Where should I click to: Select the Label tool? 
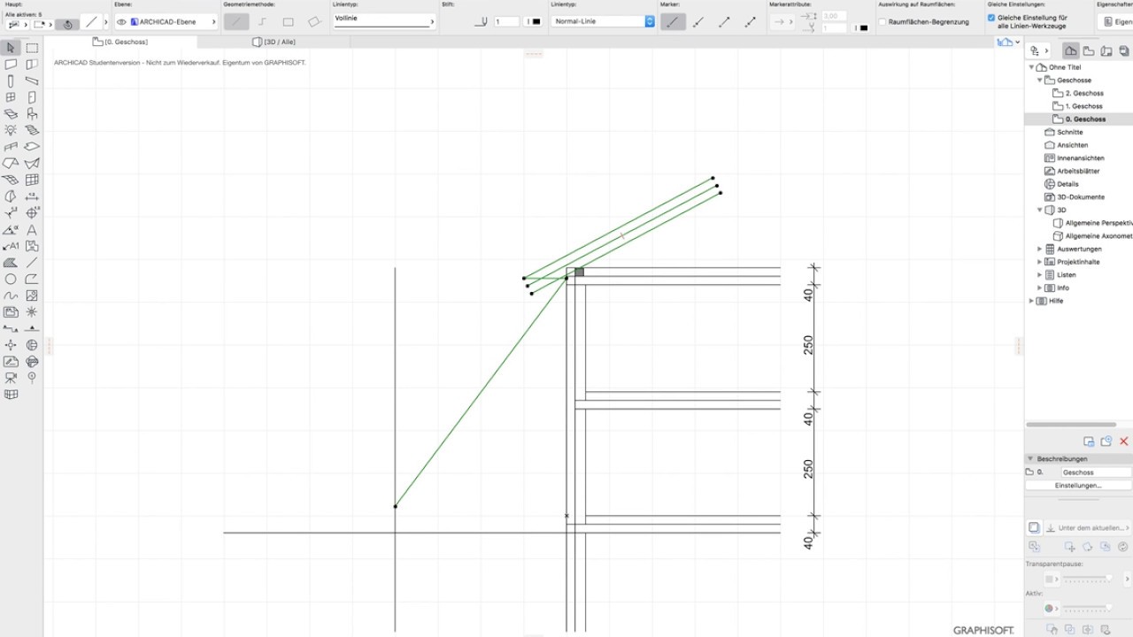click(x=11, y=246)
